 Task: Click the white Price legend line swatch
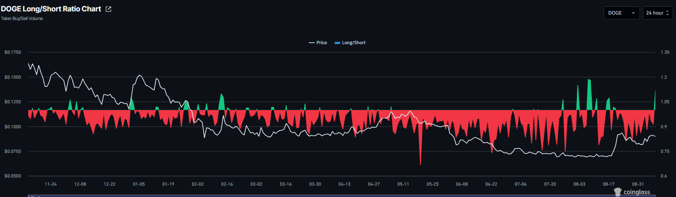coord(312,43)
